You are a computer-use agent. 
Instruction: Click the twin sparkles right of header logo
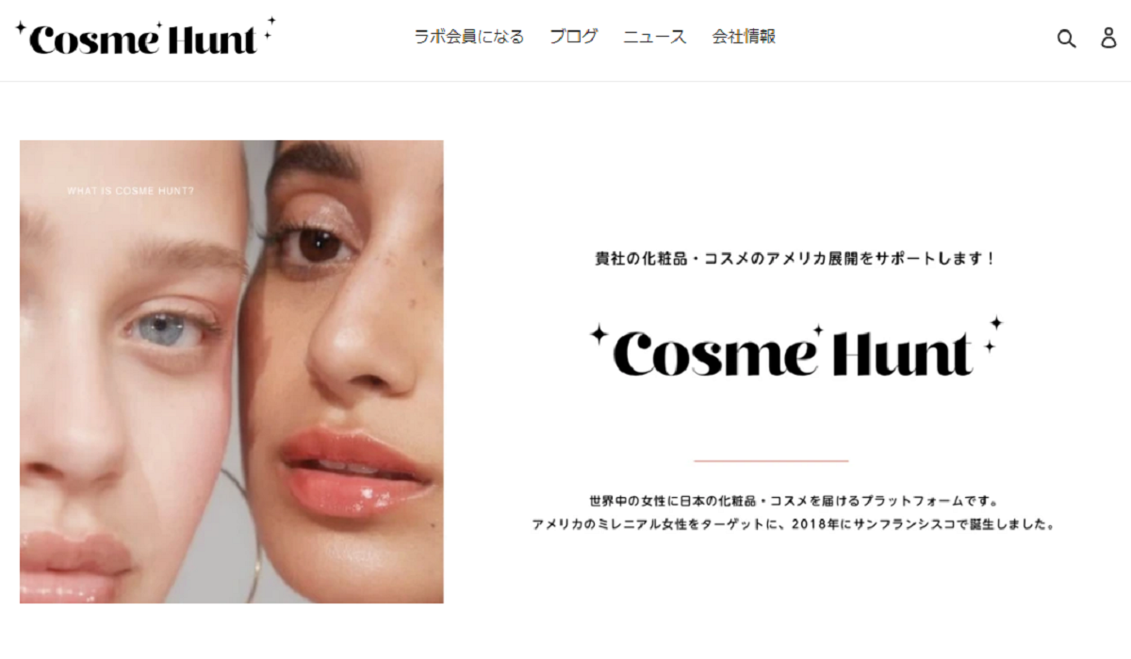coord(270,27)
